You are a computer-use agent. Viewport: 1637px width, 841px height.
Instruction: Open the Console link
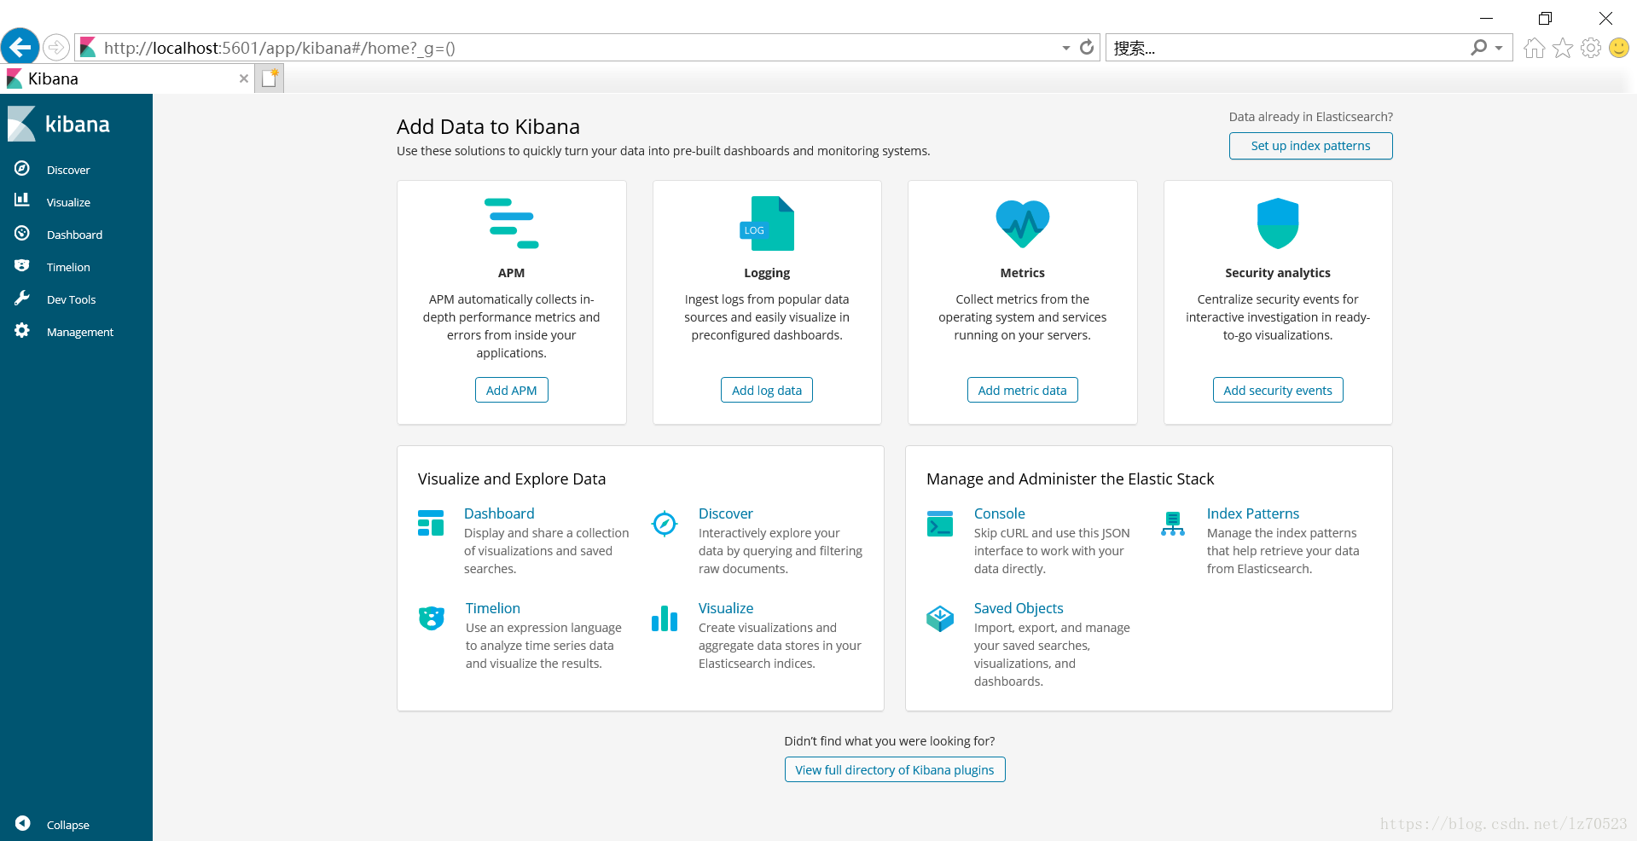coord(1000,513)
